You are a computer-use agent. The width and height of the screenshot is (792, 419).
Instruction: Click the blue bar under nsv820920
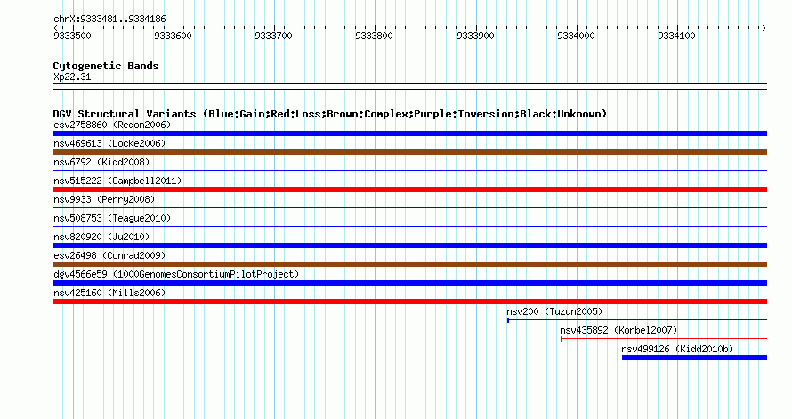coord(409,246)
